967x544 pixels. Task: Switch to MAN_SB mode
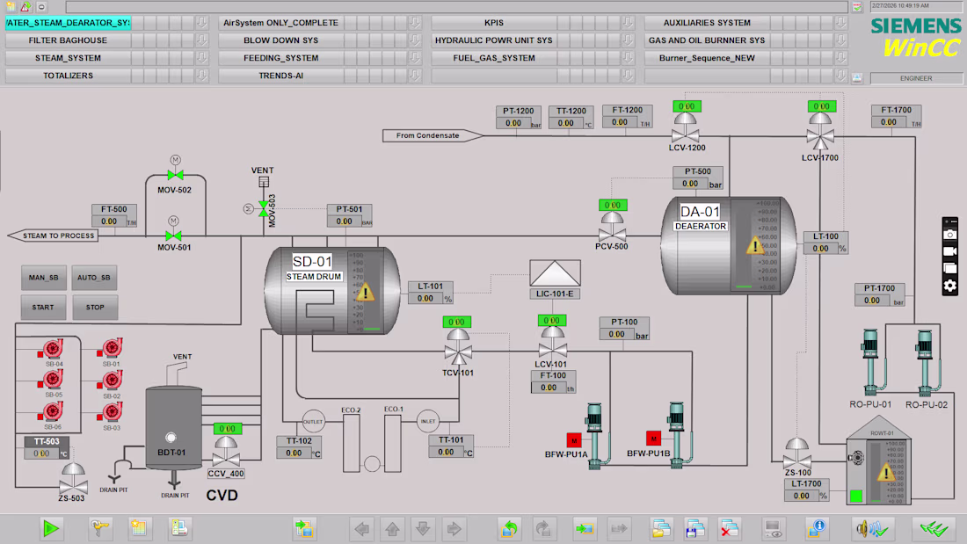click(43, 278)
